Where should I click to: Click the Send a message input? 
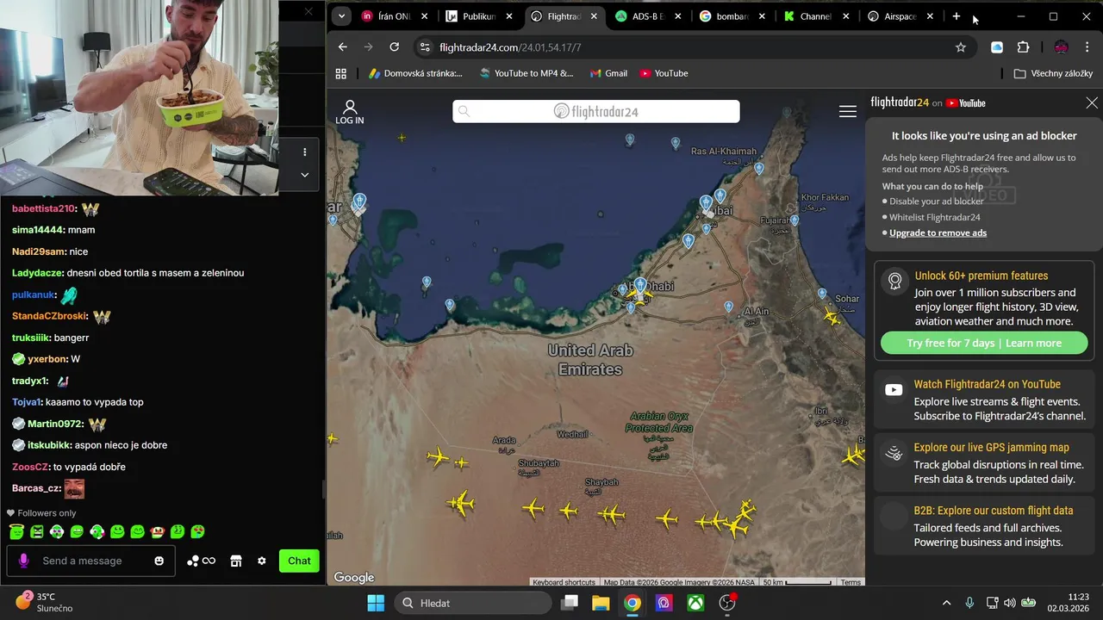[x=90, y=561]
